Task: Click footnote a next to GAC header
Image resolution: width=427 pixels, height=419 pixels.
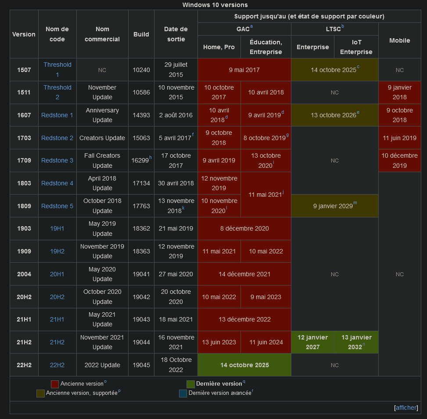Action: [251, 27]
